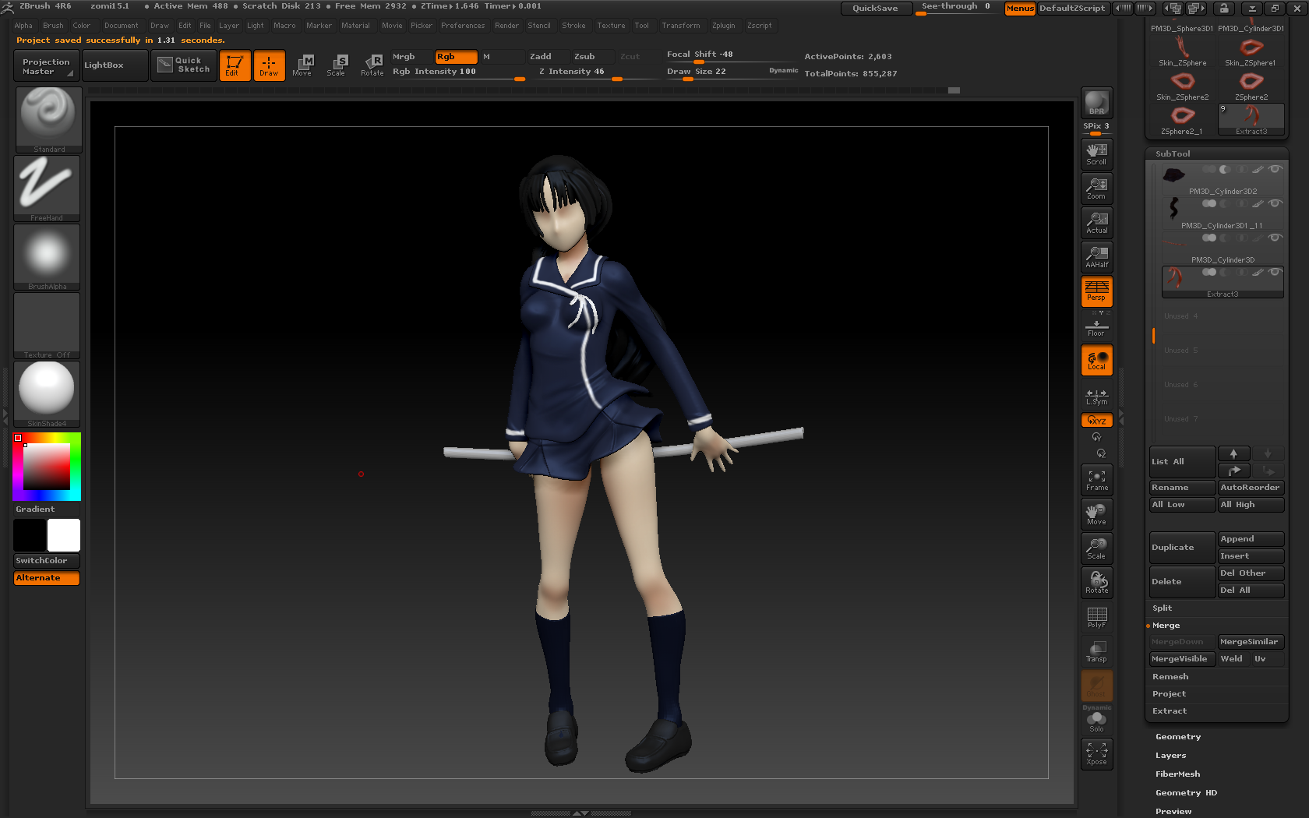The width and height of the screenshot is (1309, 818).
Task: Expand the Split section
Action: point(1162,608)
